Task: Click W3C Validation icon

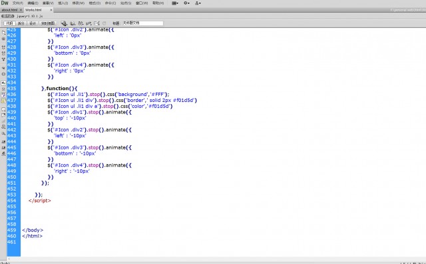Action: (x=89, y=23)
